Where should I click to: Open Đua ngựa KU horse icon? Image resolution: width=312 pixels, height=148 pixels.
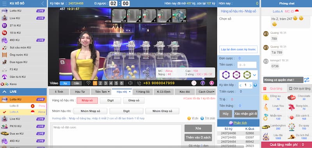point(4,62)
